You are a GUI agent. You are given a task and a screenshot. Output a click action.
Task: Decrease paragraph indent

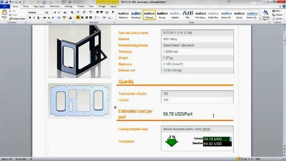tap(97, 13)
